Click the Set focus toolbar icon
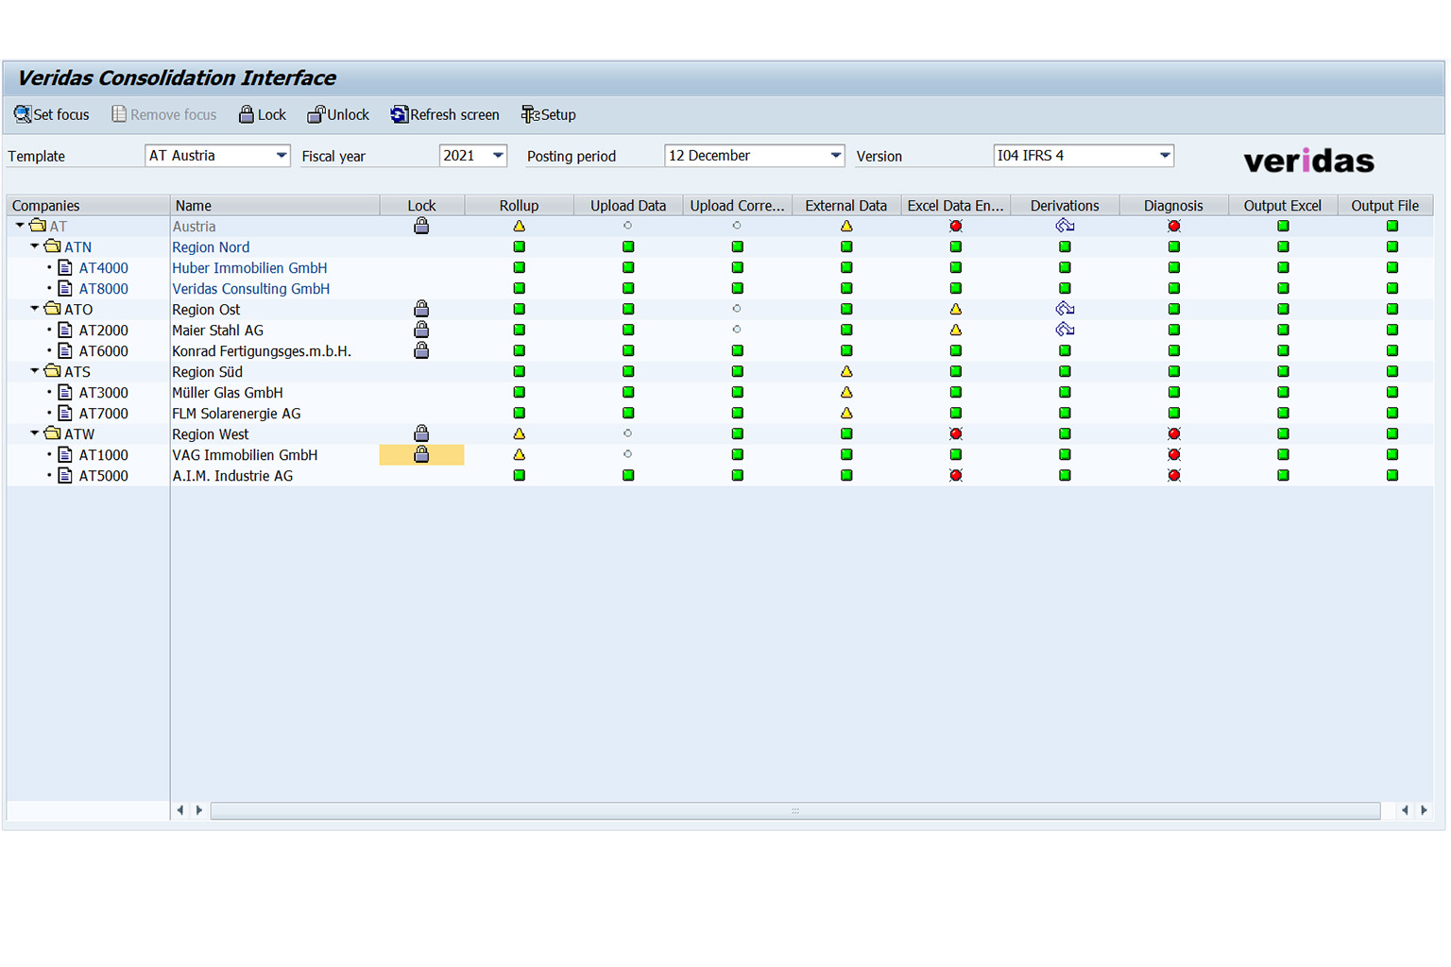Screen dimensions: 1451x967 [x=23, y=115]
